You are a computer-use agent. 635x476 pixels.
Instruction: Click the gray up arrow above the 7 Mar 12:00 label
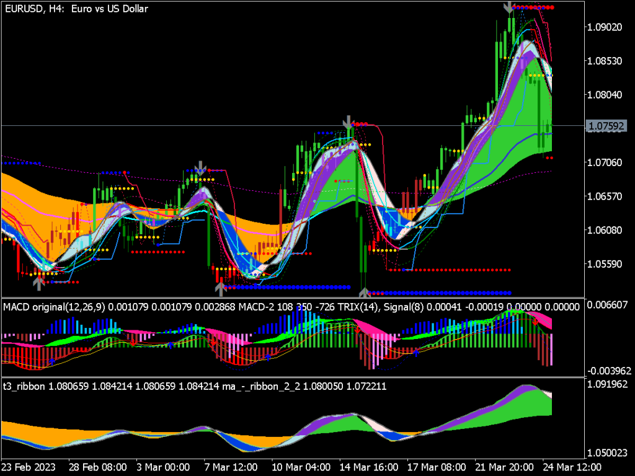(x=220, y=288)
